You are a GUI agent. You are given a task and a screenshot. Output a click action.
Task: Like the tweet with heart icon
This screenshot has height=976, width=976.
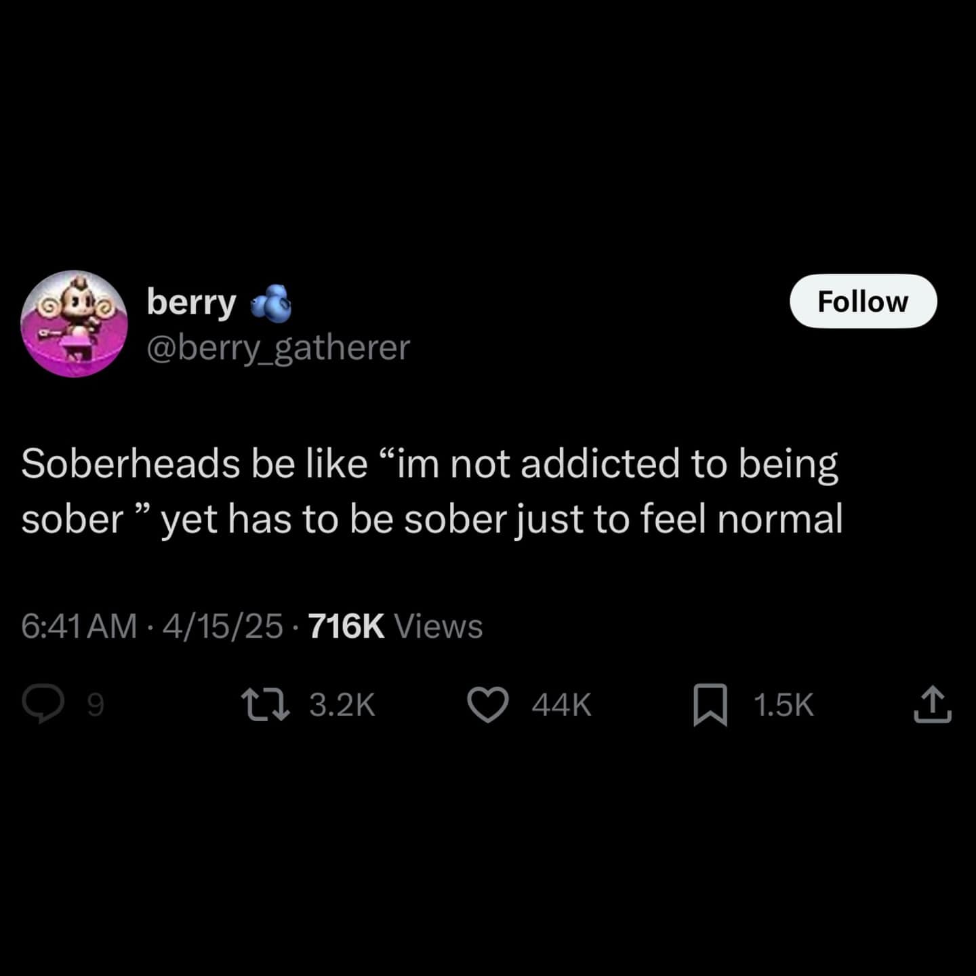(488, 705)
